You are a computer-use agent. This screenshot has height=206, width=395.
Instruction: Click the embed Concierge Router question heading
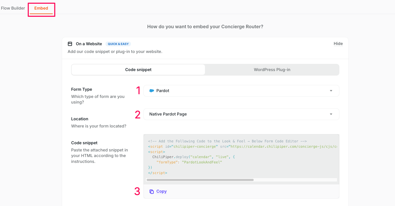[x=205, y=27]
